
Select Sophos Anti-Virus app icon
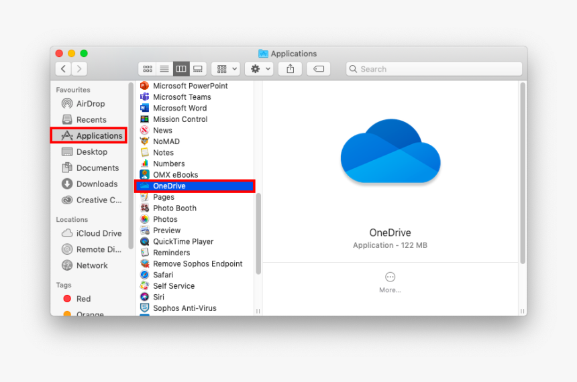[x=145, y=308]
